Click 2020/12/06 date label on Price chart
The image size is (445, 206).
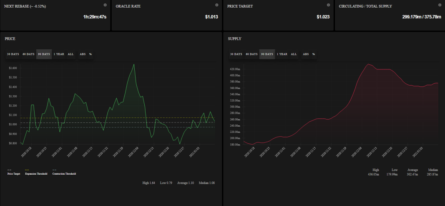tap(134, 152)
